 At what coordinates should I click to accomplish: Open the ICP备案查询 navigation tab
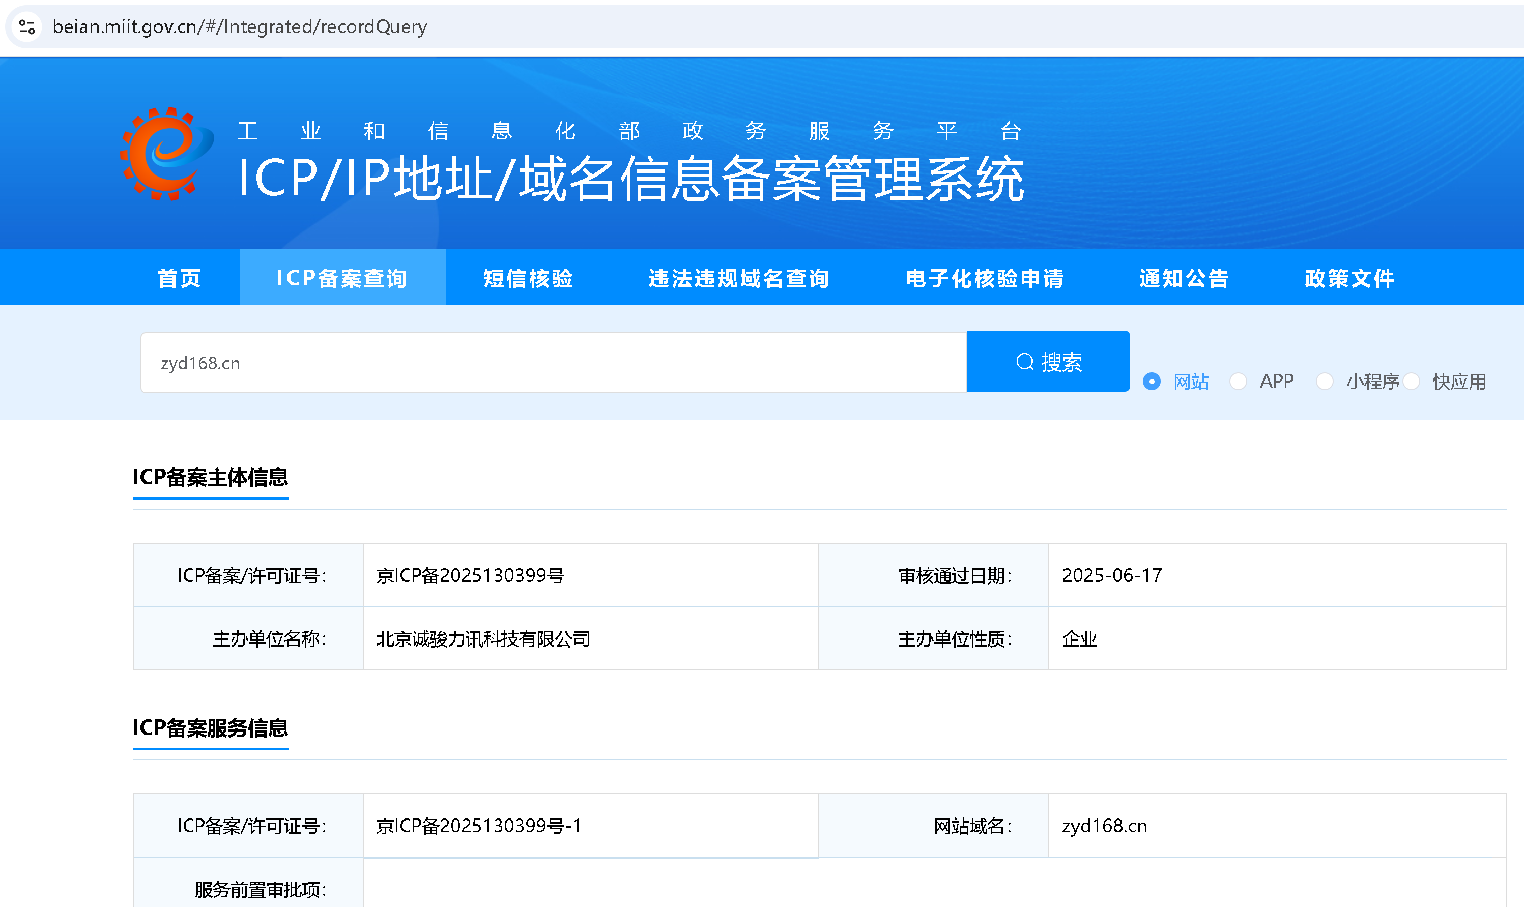(342, 278)
